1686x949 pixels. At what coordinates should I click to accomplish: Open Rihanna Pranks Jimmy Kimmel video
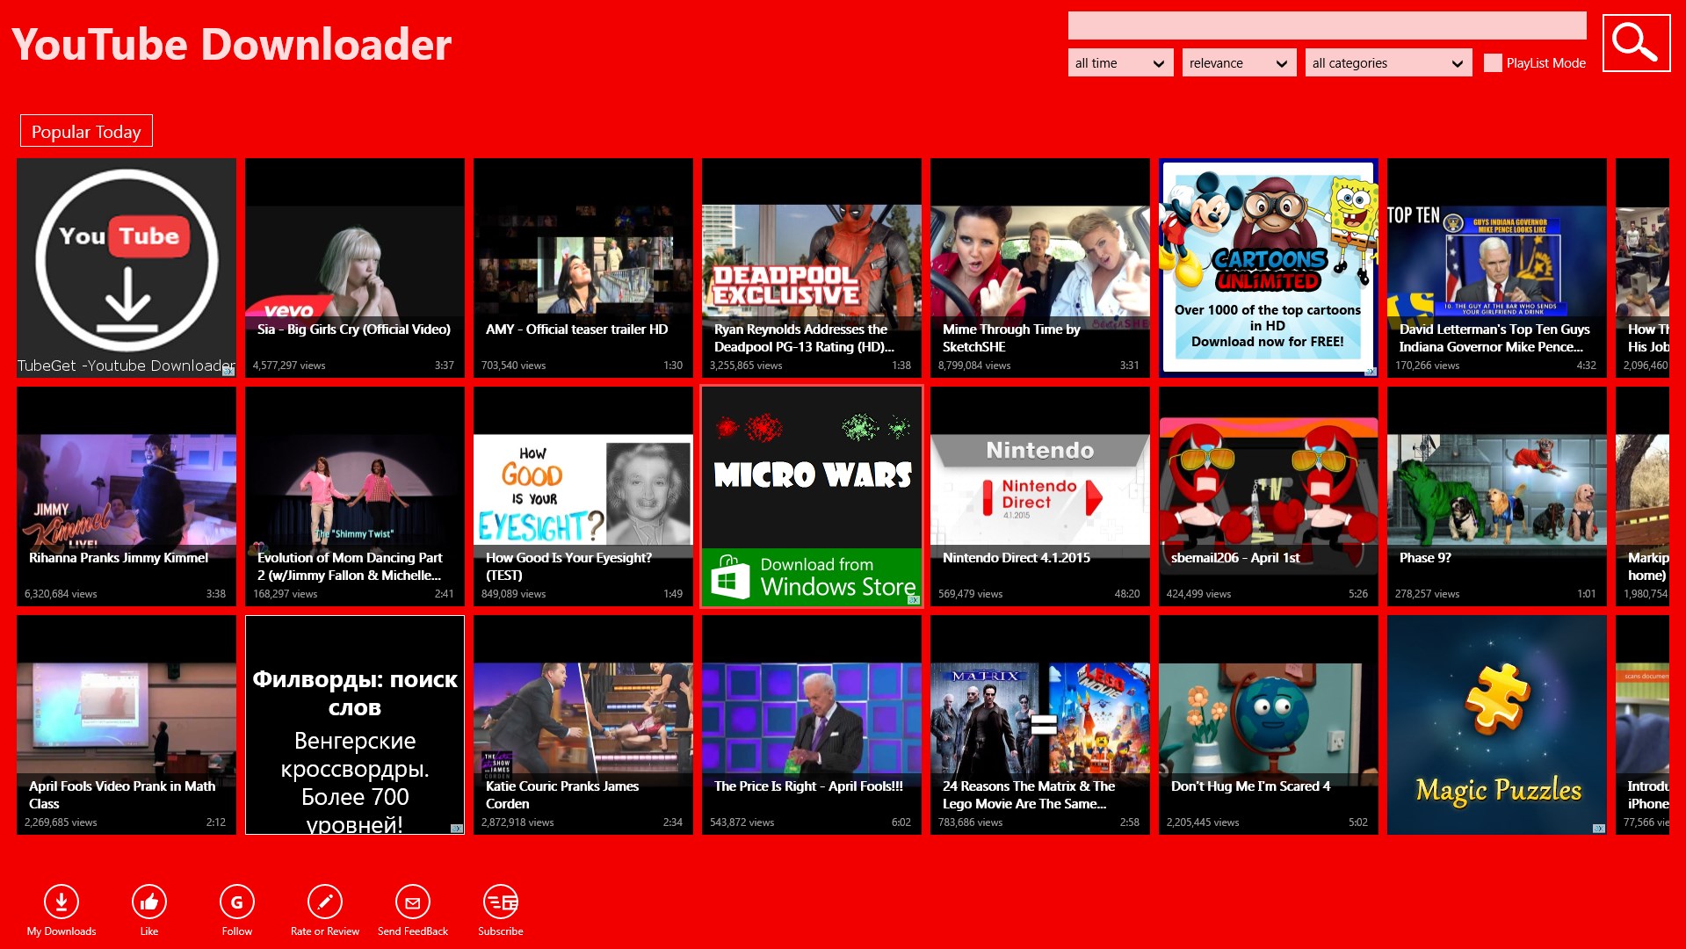[127, 496]
